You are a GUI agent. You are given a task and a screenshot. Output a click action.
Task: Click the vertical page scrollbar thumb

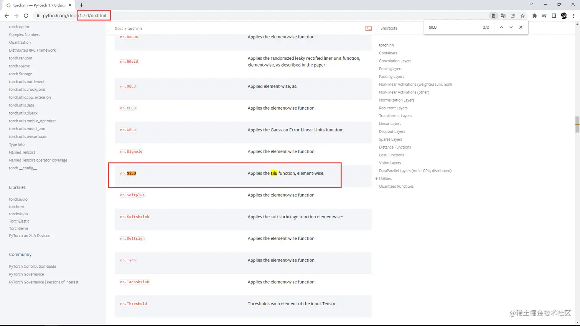tap(577, 125)
